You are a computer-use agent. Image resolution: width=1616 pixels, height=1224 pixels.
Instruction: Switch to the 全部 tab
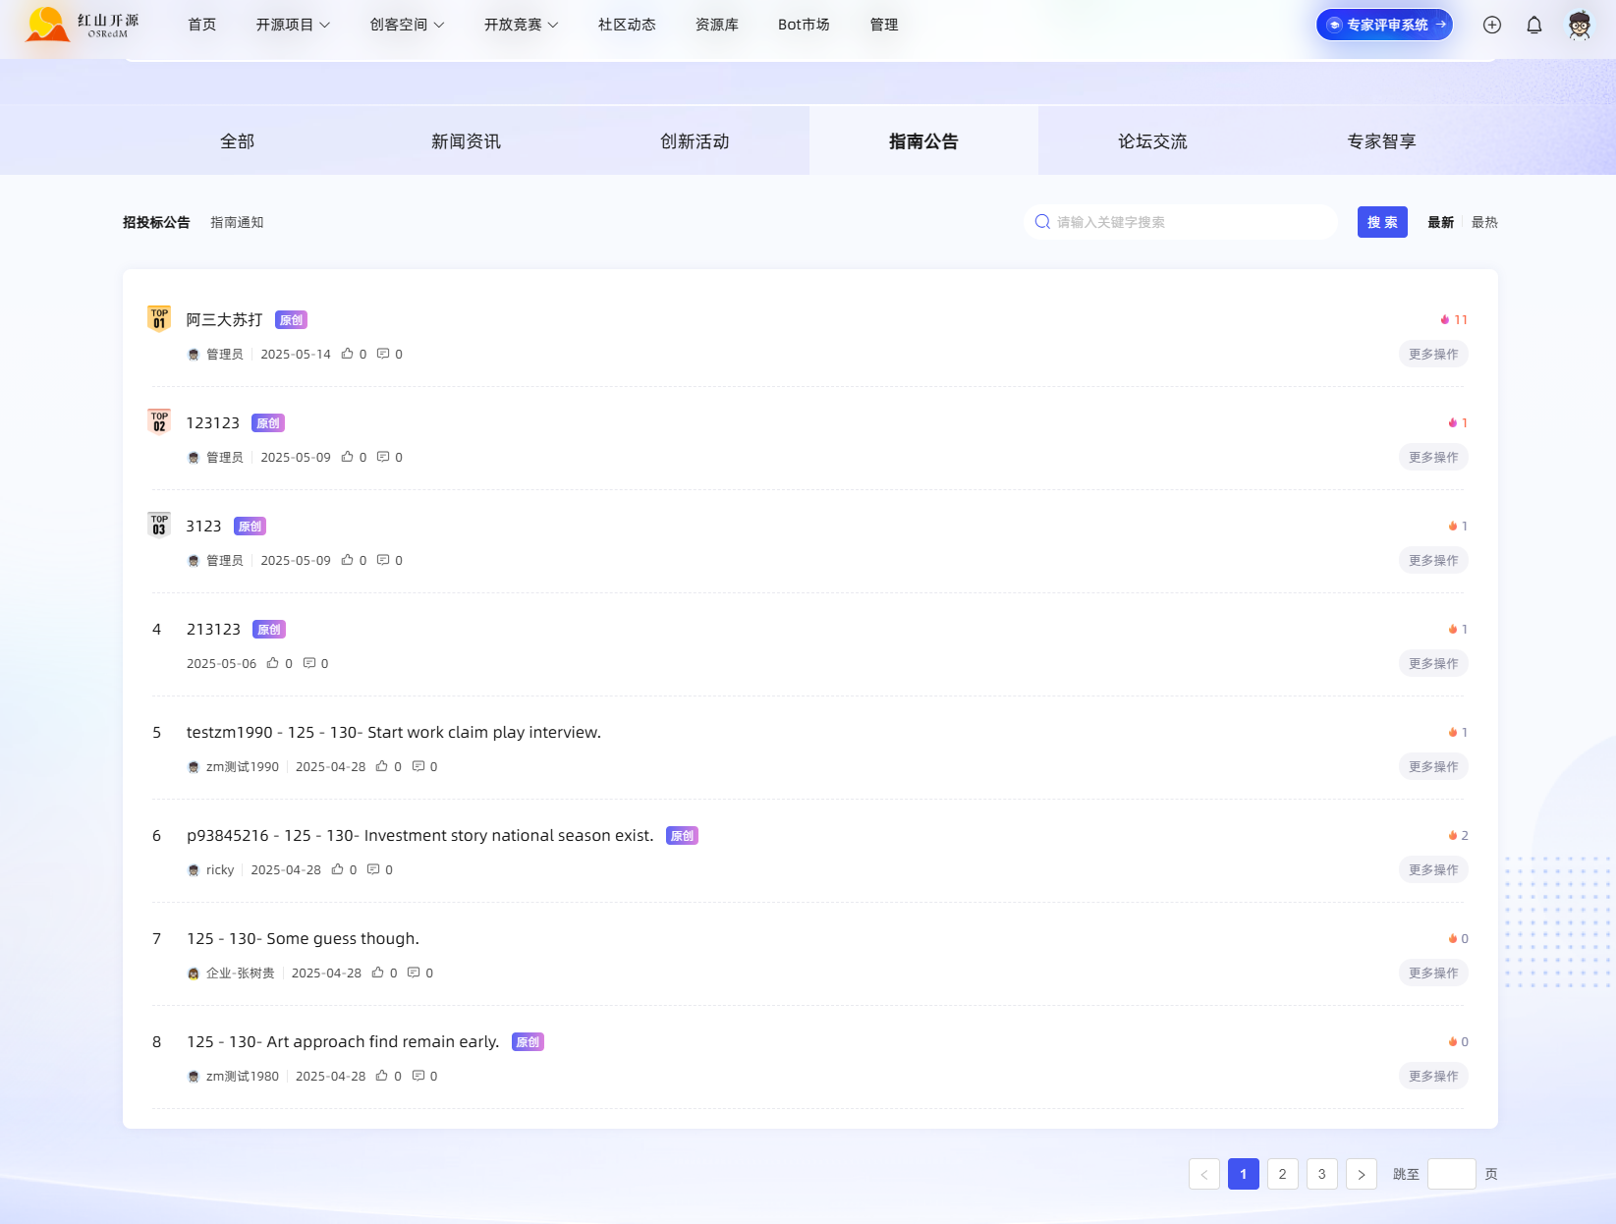(x=237, y=140)
